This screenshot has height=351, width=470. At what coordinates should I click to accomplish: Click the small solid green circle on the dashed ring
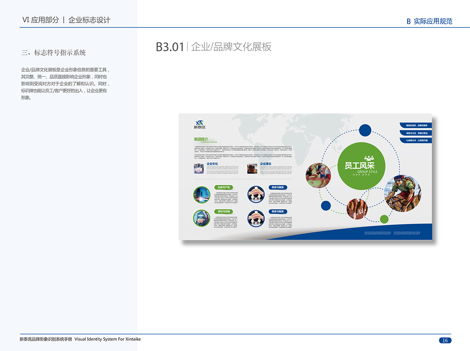coord(384,219)
